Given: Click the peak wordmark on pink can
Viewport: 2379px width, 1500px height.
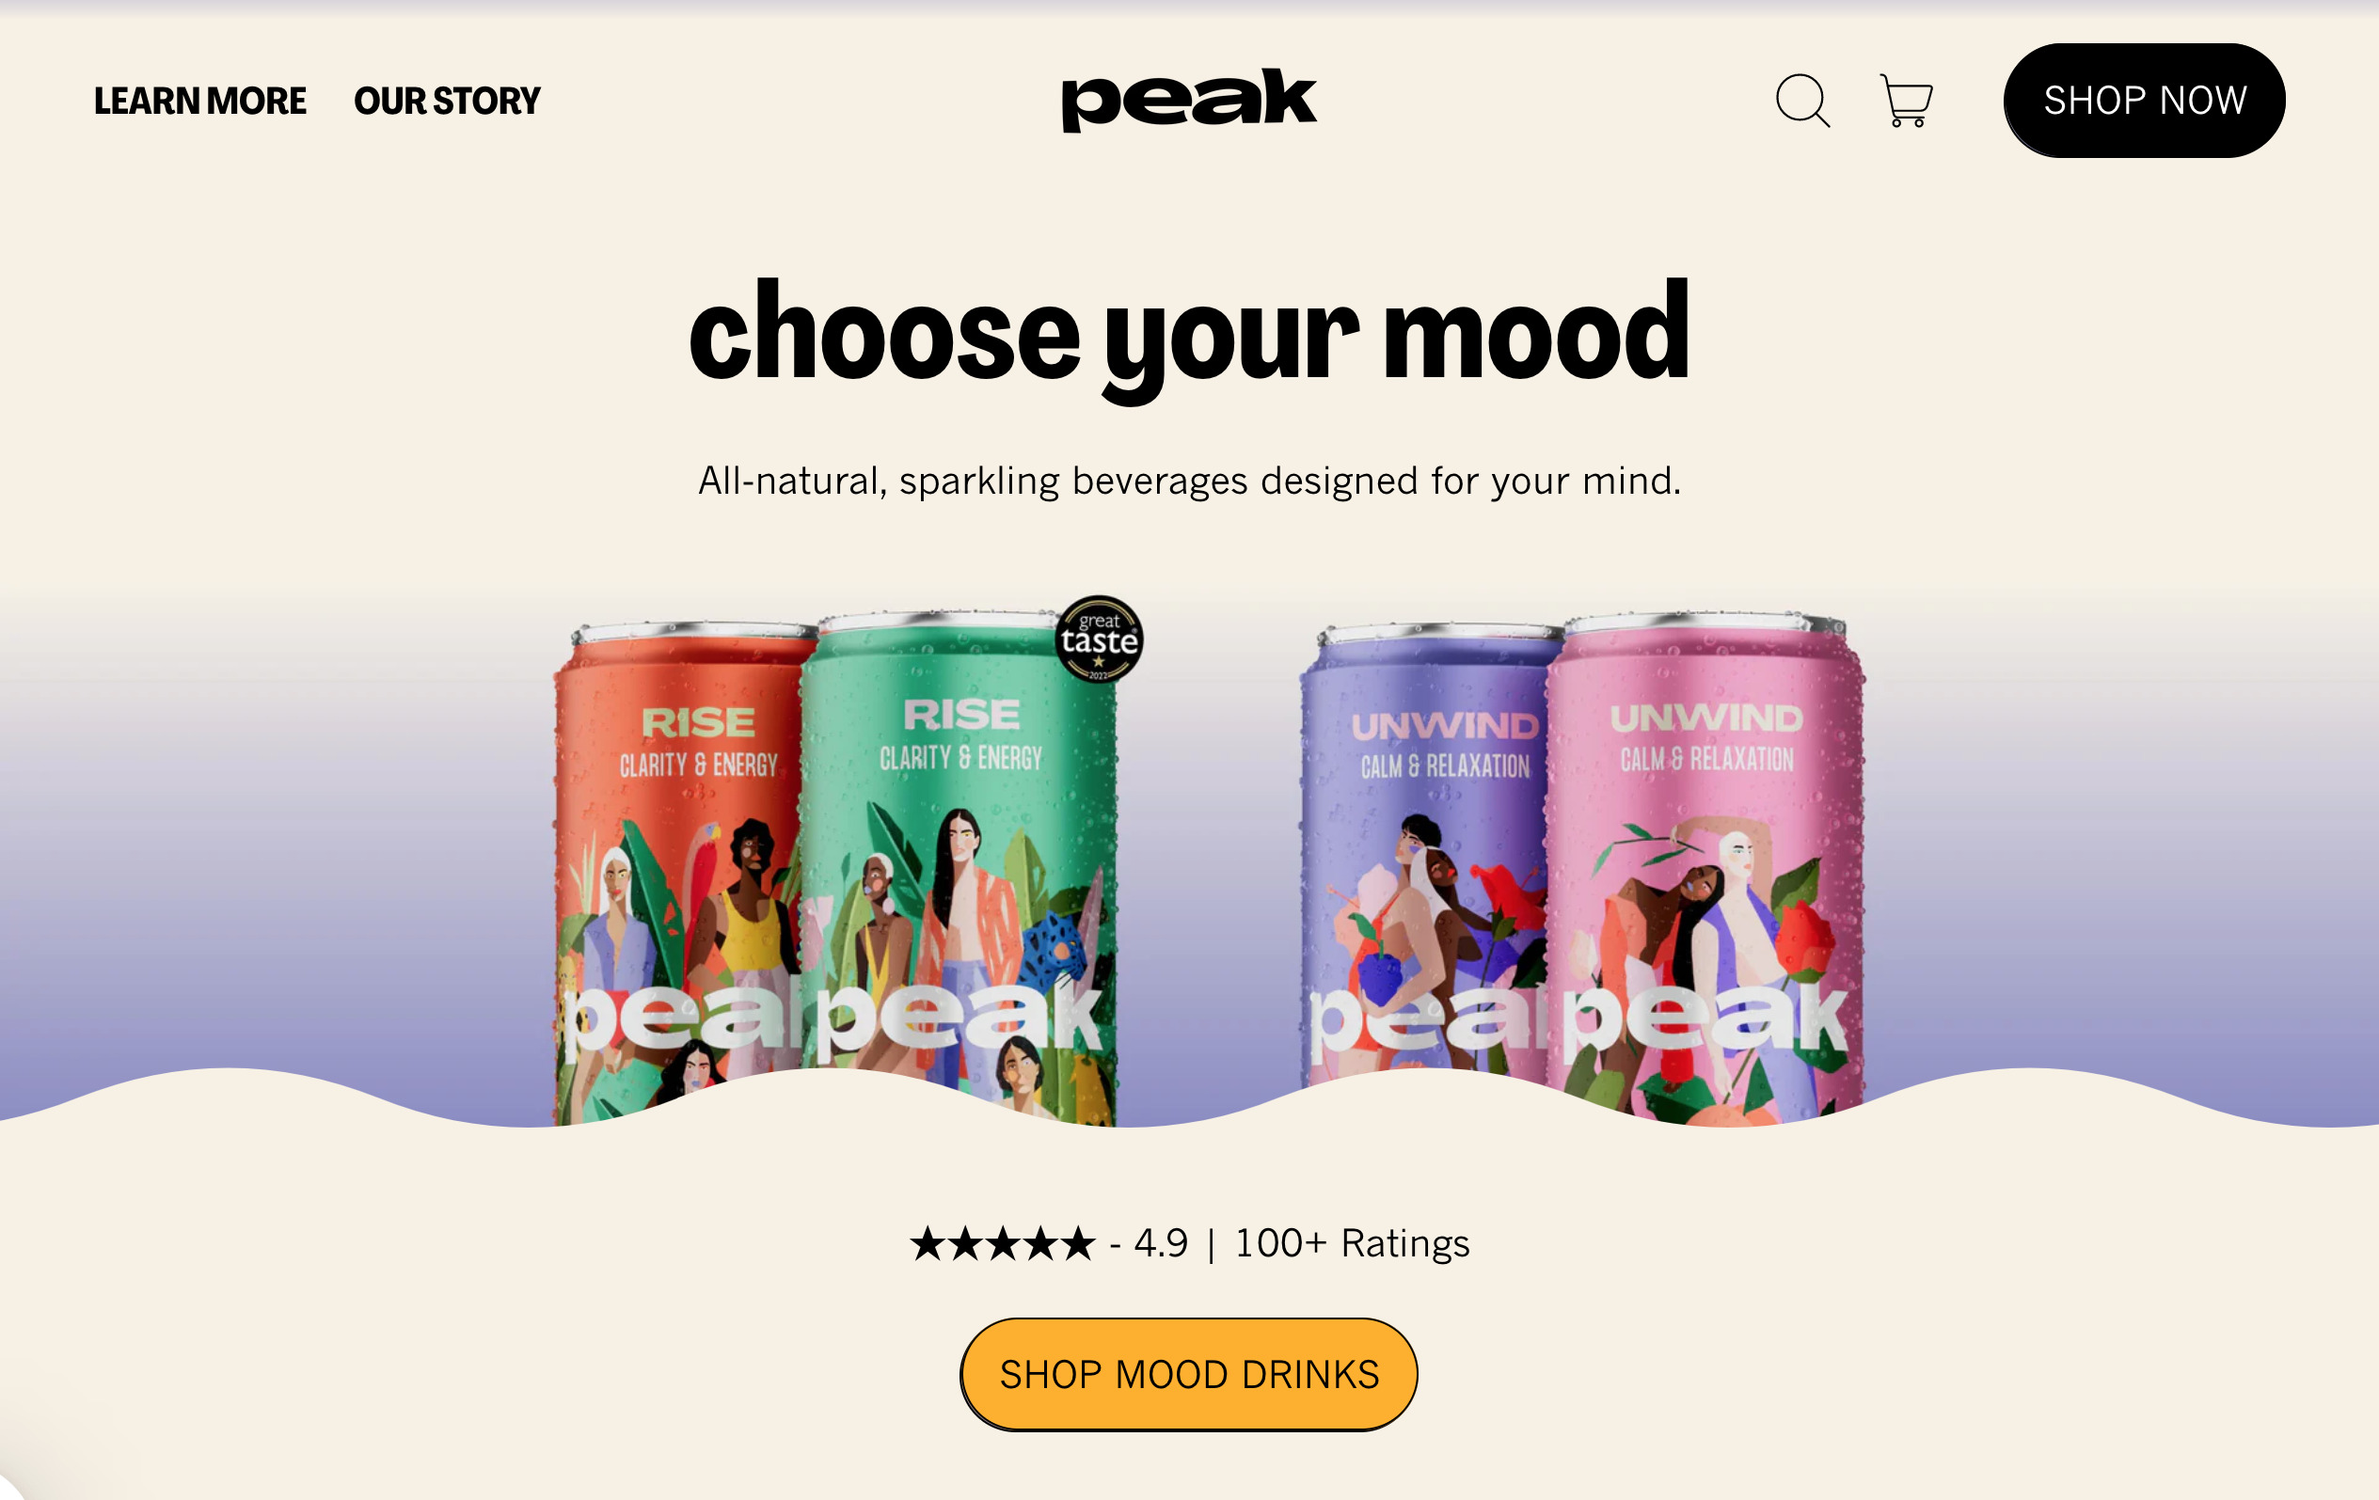Looking at the screenshot, I should coord(1705,1018).
